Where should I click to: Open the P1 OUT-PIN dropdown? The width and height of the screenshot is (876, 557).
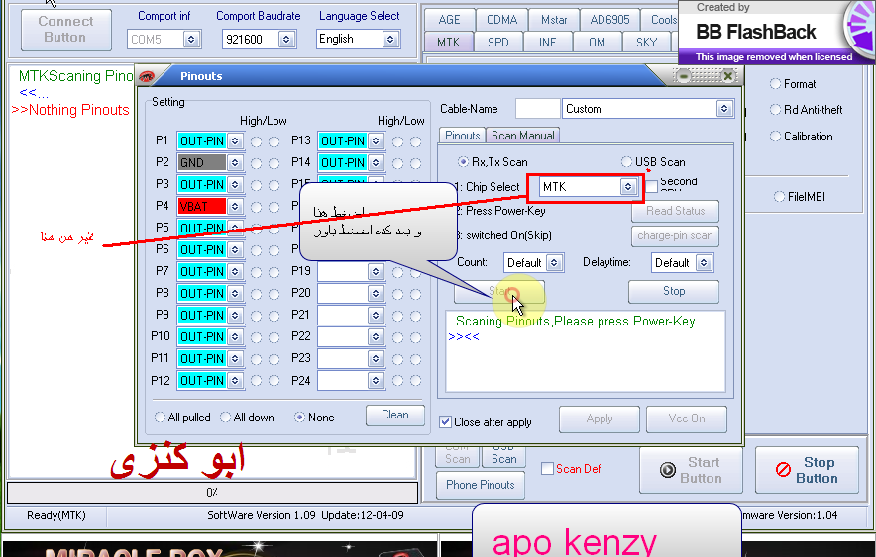tap(235, 141)
